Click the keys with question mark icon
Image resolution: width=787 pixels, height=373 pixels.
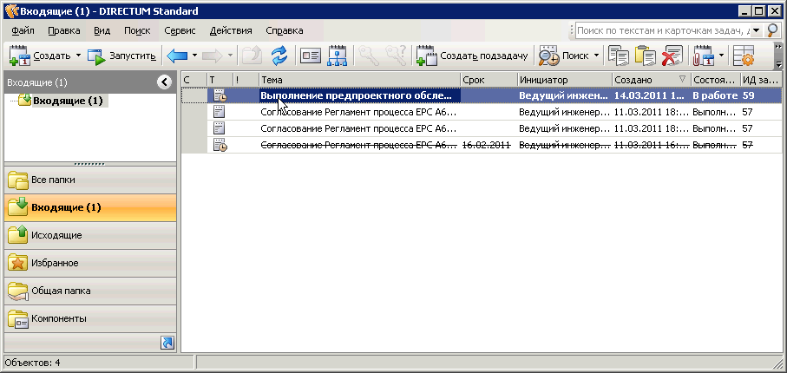point(396,56)
